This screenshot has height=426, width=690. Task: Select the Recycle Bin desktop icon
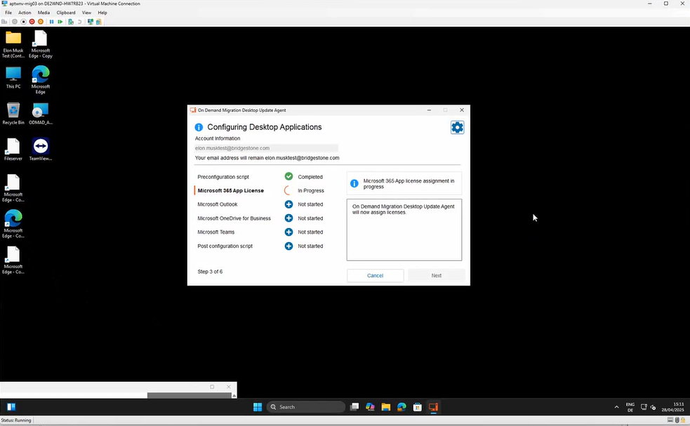pos(13,114)
